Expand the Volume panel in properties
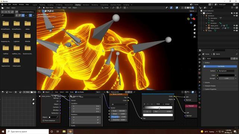The width and height of the screenshot is (239, 134). coord(207,83)
